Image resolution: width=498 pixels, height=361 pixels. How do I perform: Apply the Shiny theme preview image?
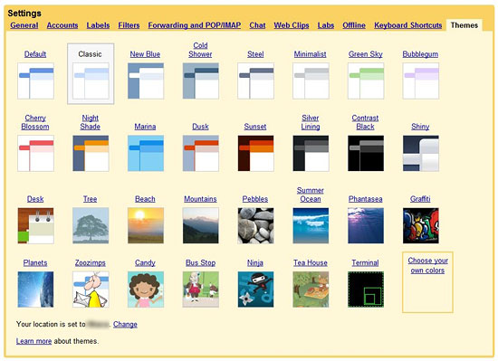point(421,153)
